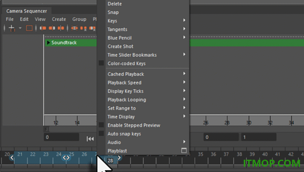Click the right sequencer field showing 0
Viewport: 304px width, 172px height.
coord(221,137)
